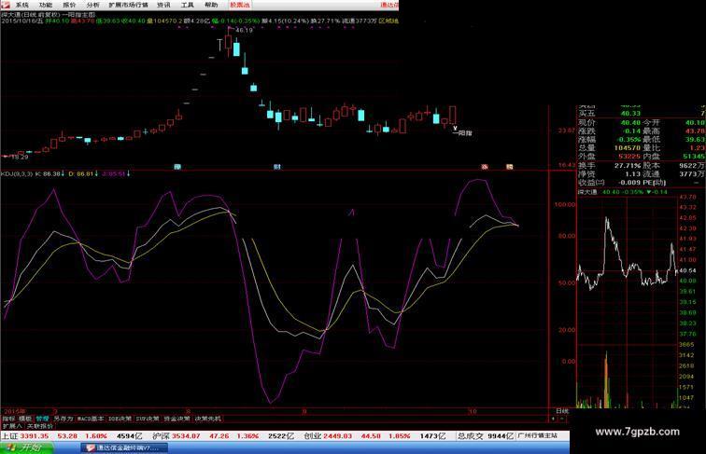This screenshot has width=706, height=454.
Task: Switch to DDE决策 indicator tab
Action: (120, 419)
